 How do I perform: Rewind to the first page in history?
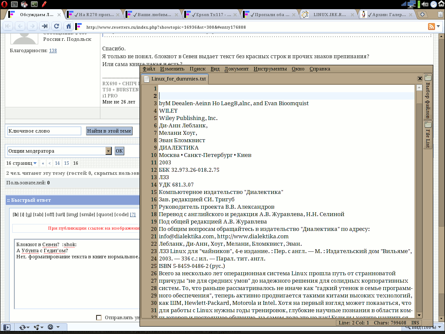pos(8,27)
